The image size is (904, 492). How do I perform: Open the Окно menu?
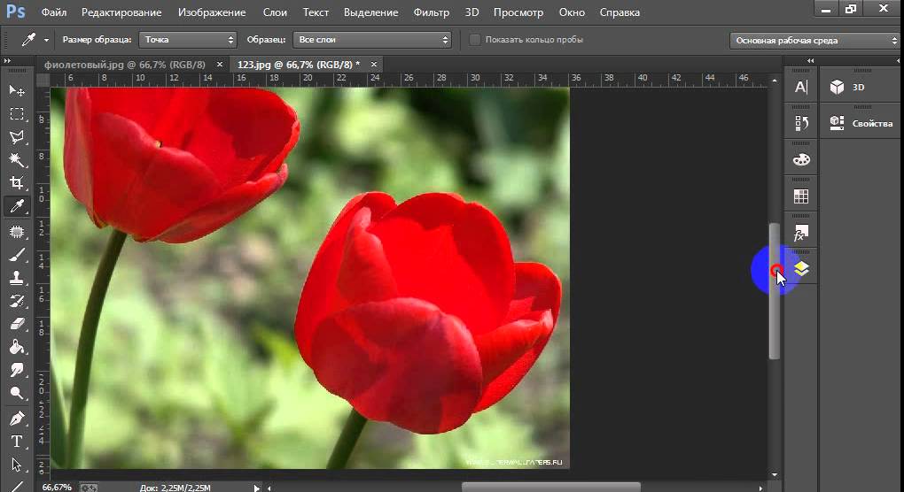coord(572,12)
